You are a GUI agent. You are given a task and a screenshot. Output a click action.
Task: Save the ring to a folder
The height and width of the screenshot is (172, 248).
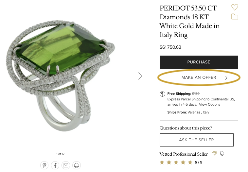pos(235,17)
